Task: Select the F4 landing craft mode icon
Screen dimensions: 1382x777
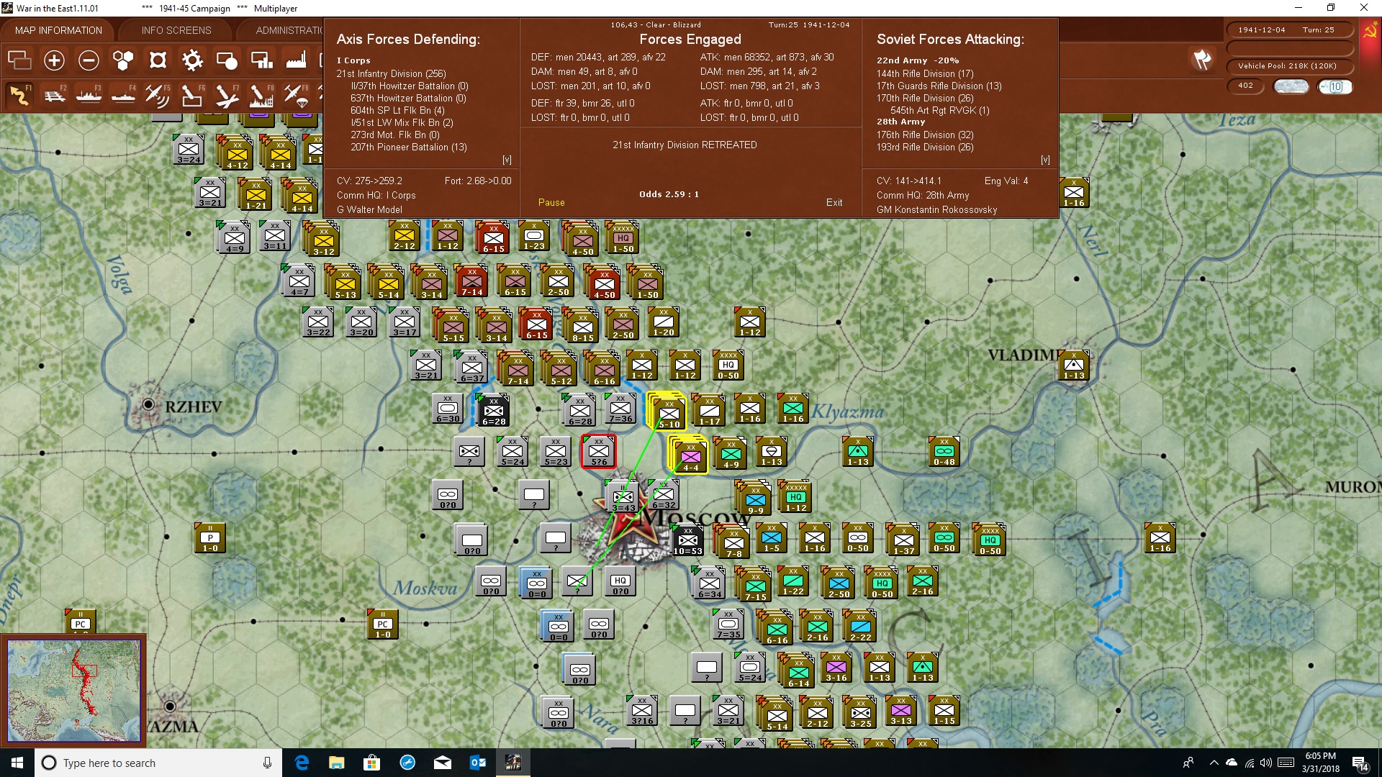Action: tap(123, 95)
